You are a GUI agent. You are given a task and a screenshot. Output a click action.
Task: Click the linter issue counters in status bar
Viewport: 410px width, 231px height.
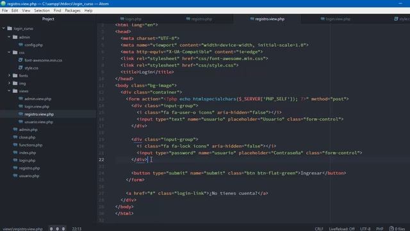[57, 228]
